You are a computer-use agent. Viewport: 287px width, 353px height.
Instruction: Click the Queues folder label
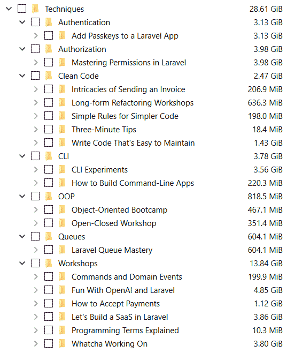click(x=72, y=237)
